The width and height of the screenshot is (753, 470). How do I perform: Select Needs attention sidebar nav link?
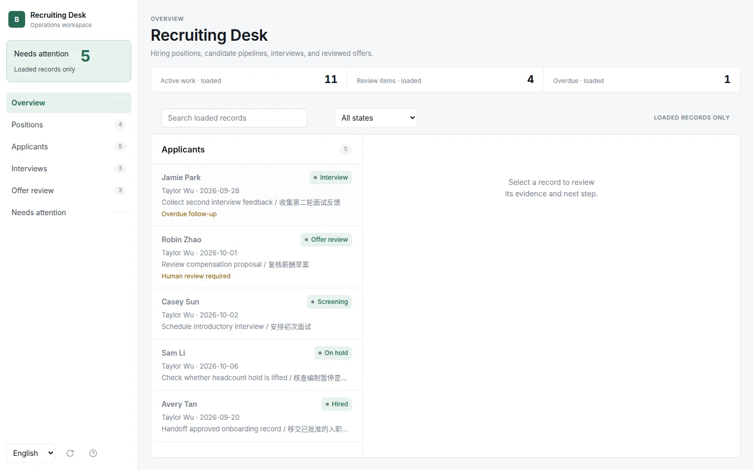click(x=69, y=213)
